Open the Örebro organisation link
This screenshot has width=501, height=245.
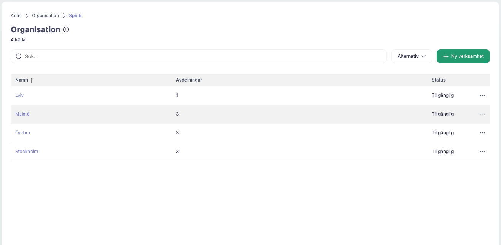[23, 133]
